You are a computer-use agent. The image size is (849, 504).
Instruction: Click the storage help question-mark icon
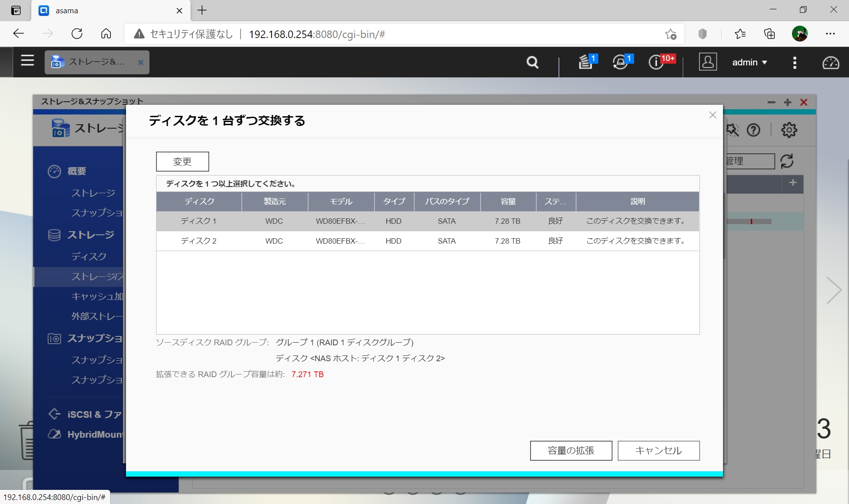click(753, 130)
